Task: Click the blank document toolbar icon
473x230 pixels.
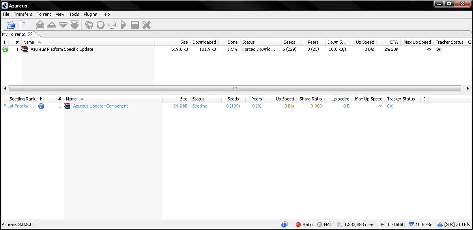Action: pos(22,25)
